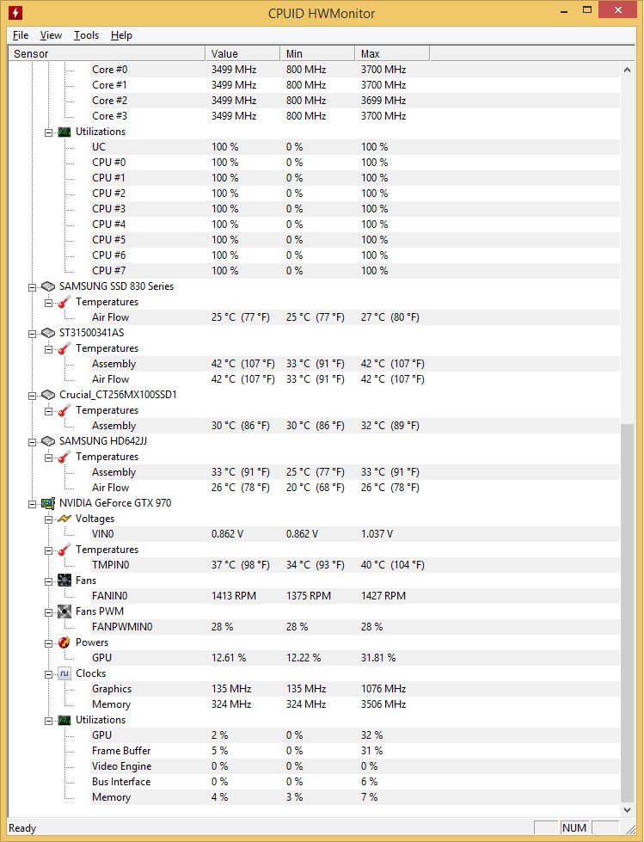Collapse the NVIDIA GeForce GTX 970 node
Screen dimensions: 644x842
click(x=32, y=504)
